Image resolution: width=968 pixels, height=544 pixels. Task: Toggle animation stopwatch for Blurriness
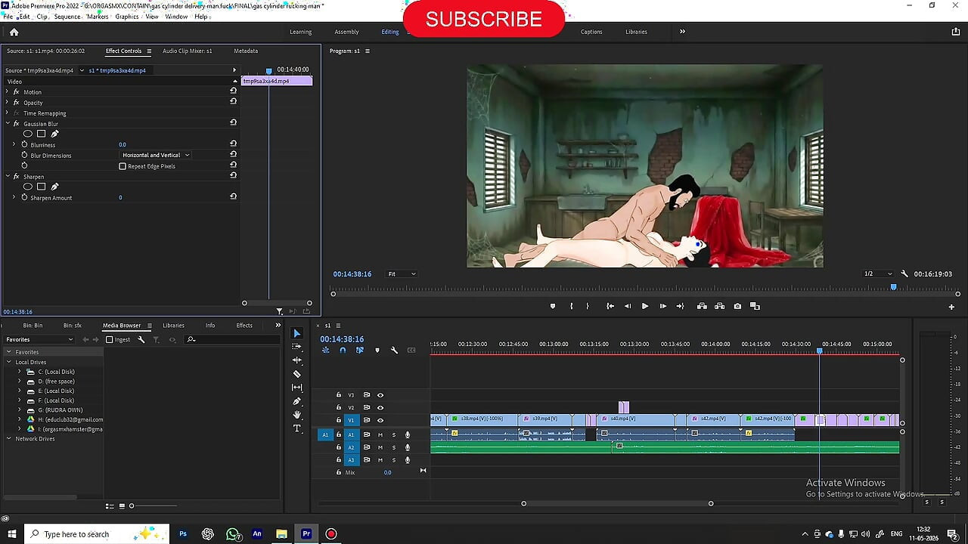[24, 144]
